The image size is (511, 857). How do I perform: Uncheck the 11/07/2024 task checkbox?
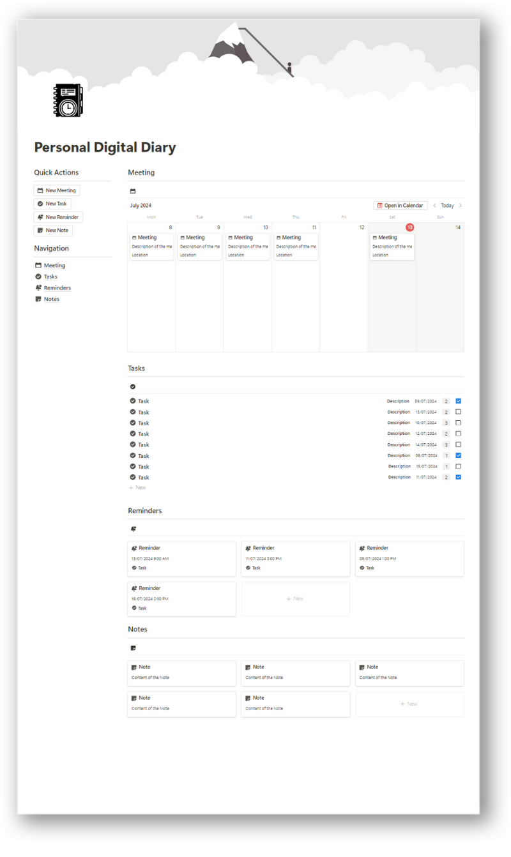point(458,477)
